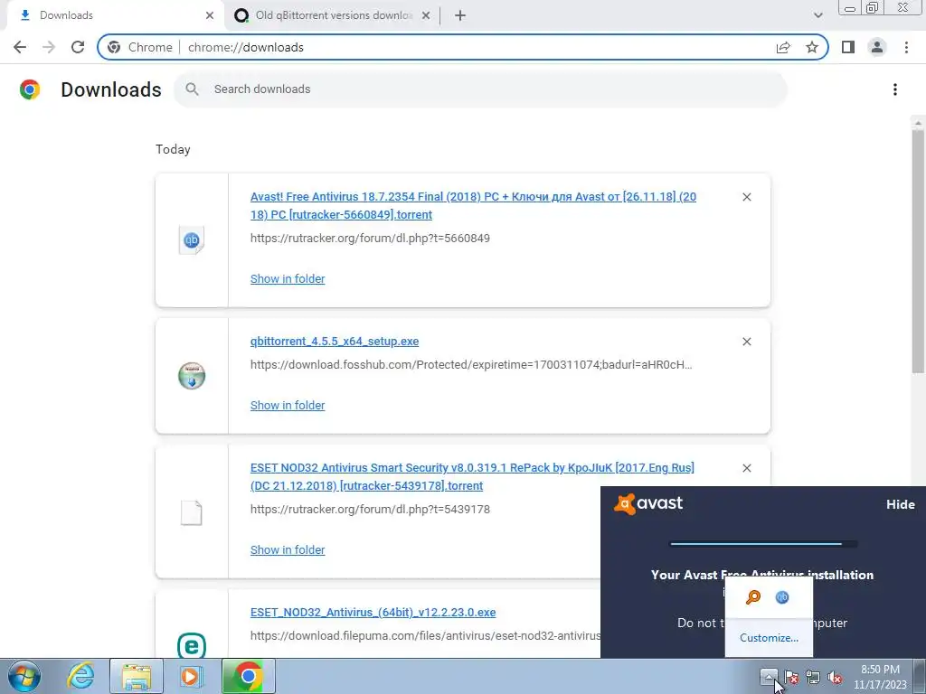The image size is (926, 694).
Task: Share this page via address bar icon
Action: click(x=783, y=47)
